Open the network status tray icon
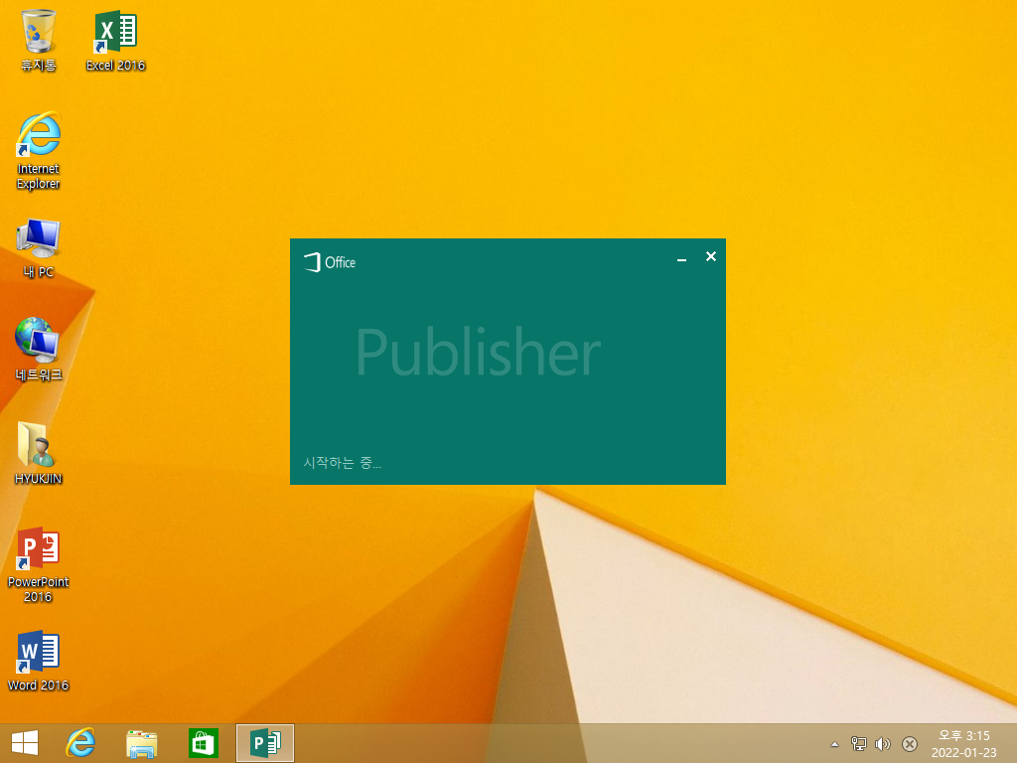The width and height of the screenshot is (1017, 763). tap(858, 743)
